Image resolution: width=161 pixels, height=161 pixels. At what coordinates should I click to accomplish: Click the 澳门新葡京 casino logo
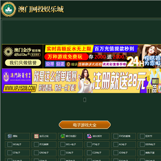17,76
